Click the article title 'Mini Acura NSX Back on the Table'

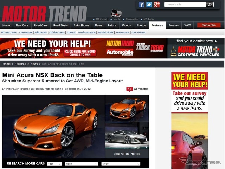(52, 75)
